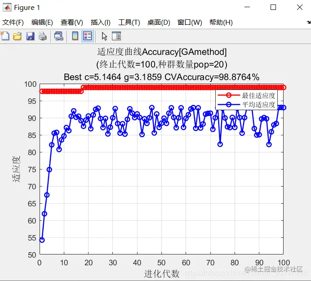Toggle the Insert Legend toolbar button

pyautogui.click(x=88, y=36)
